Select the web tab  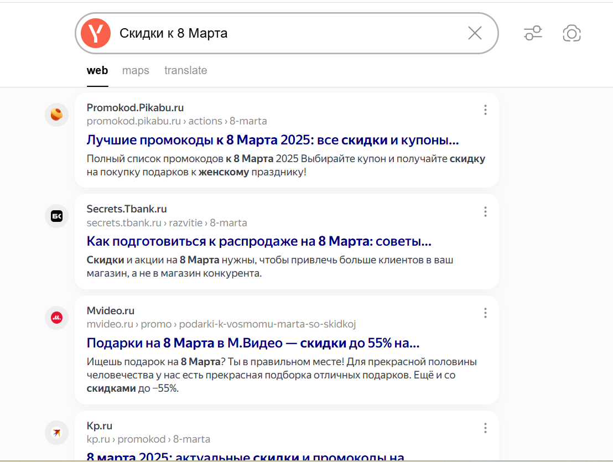97,70
